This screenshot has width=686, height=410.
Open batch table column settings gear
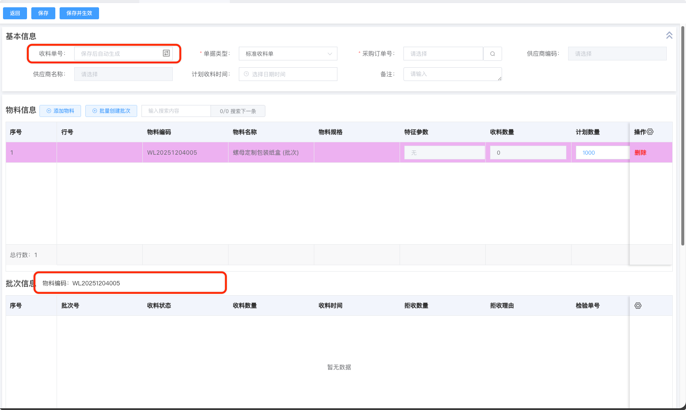(638, 305)
